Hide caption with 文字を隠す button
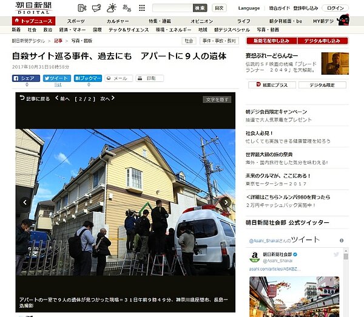 [217, 100]
